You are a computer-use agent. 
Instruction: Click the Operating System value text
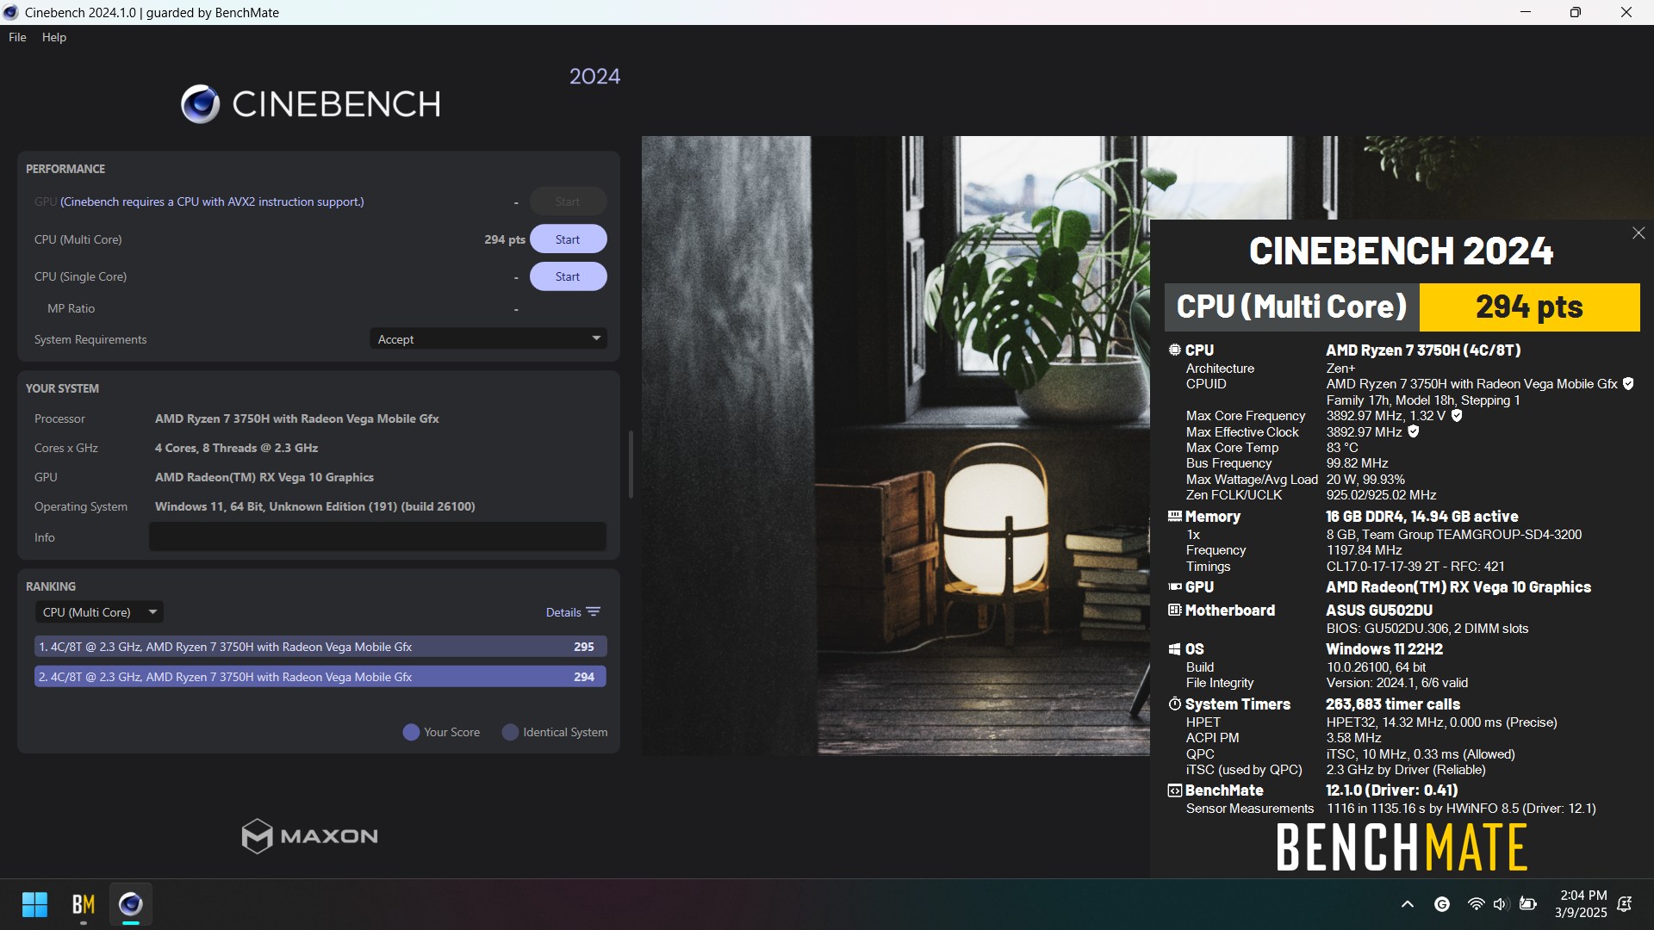tap(315, 506)
